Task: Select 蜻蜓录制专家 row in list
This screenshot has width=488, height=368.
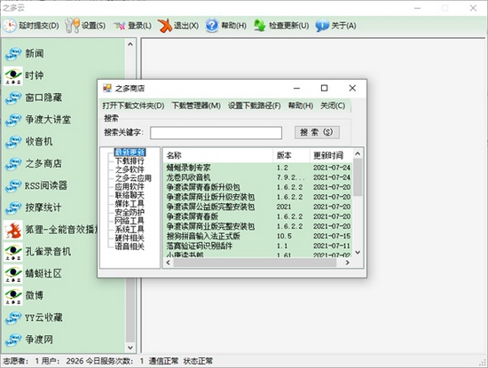Action: pos(258,168)
